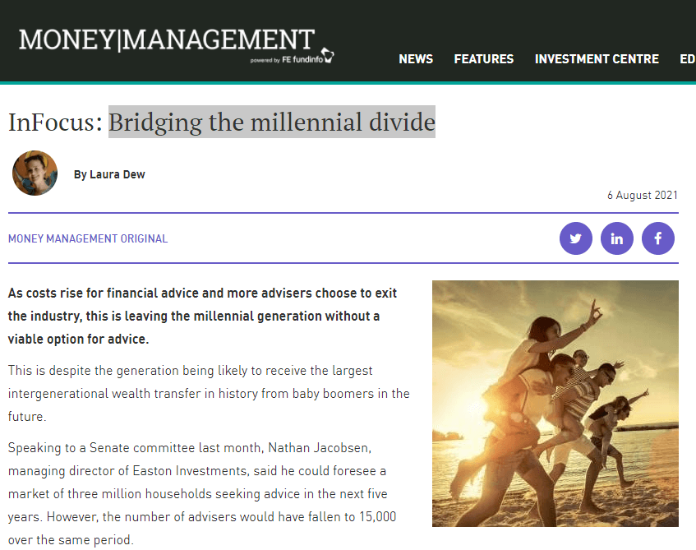Share article on Facebook
This screenshot has width=696, height=550.
coord(658,238)
